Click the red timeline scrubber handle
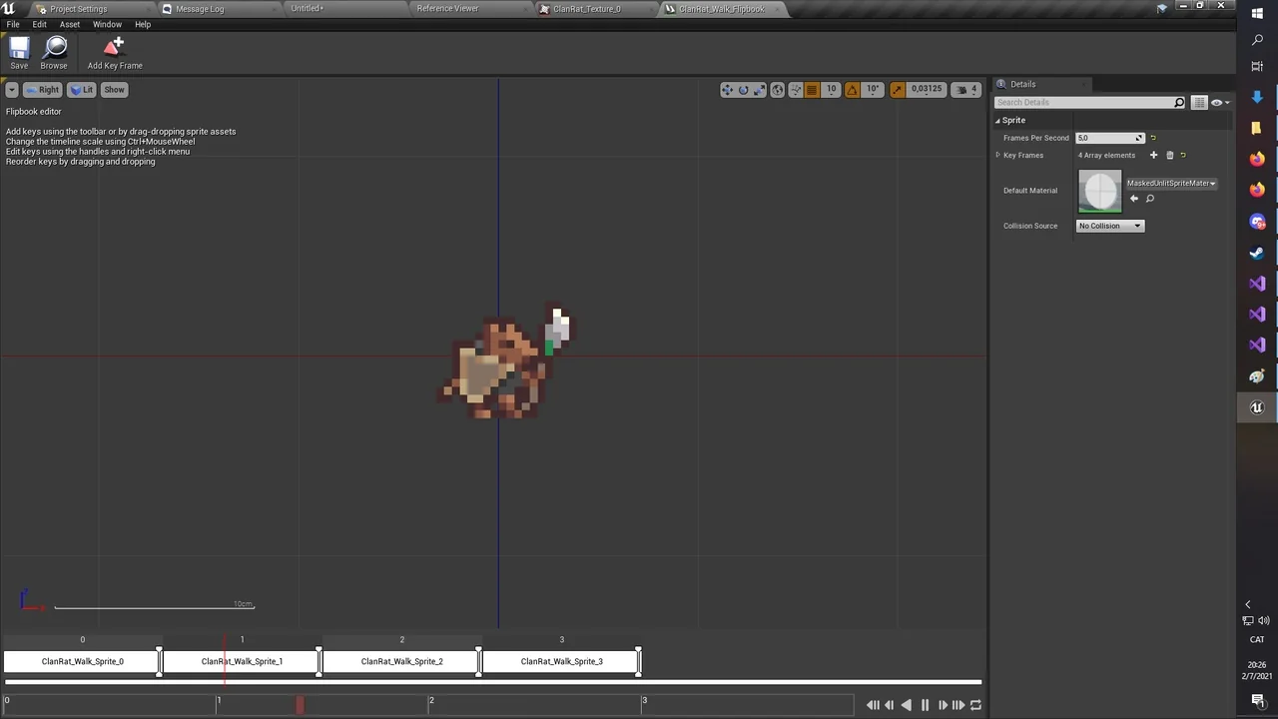Image resolution: width=1278 pixels, height=719 pixels. click(x=300, y=705)
